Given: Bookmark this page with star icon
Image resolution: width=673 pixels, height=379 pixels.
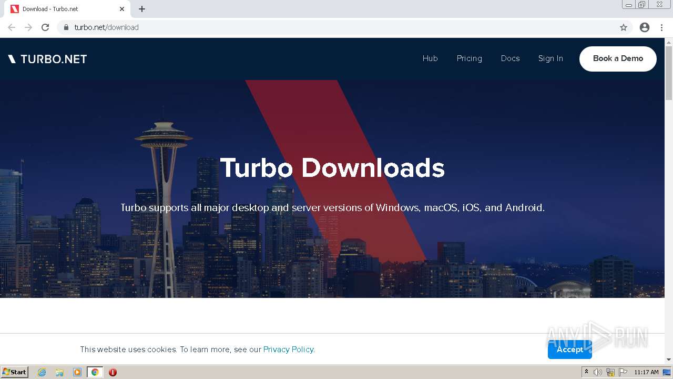Looking at the screenshot, I should (624, 27).
